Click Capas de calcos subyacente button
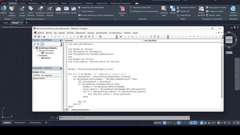The width and height of the screenshot is (240, 135). coord(91,7)
